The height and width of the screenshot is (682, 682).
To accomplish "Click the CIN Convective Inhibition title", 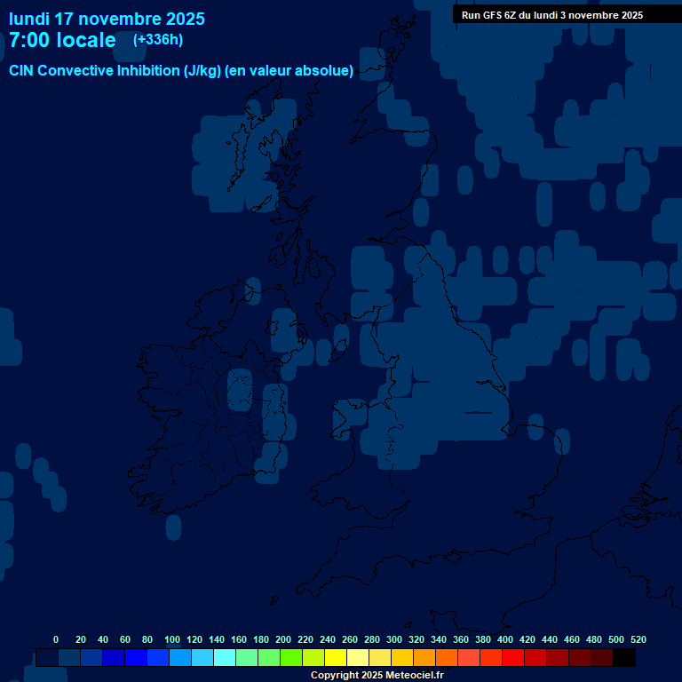I will click(181, 71).
